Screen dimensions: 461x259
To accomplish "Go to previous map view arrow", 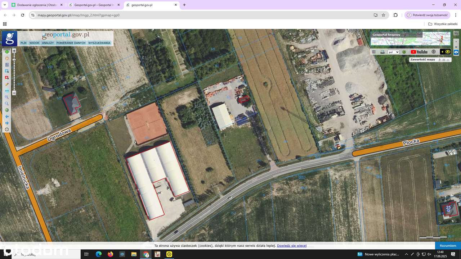I will (7, 117).
